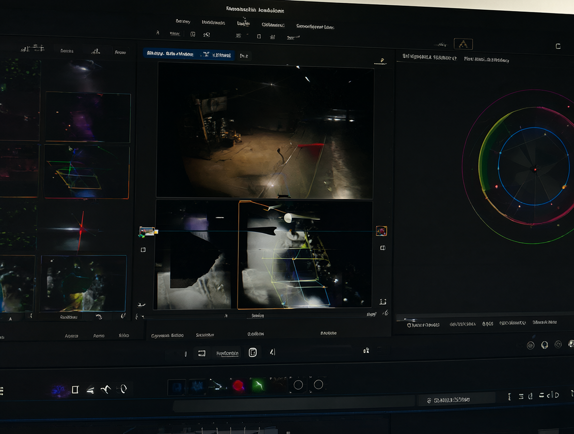Click the white node-arrow icon left of the red circle
The height and width of the screenshot is (434, 574).
pyautogui.click(x=218, y=386)
